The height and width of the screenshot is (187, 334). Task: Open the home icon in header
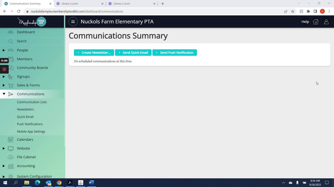click(x=316, y=22)
